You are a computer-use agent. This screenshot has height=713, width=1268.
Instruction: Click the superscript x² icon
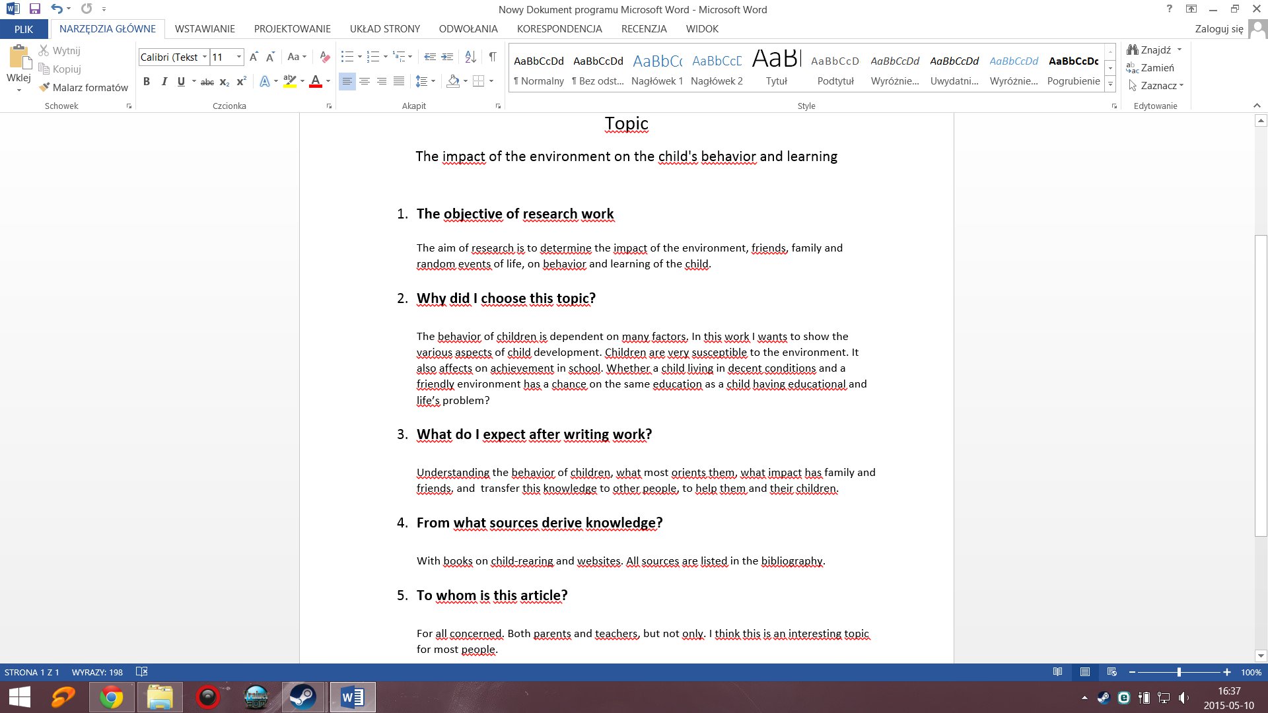click(x=241, y=81)
